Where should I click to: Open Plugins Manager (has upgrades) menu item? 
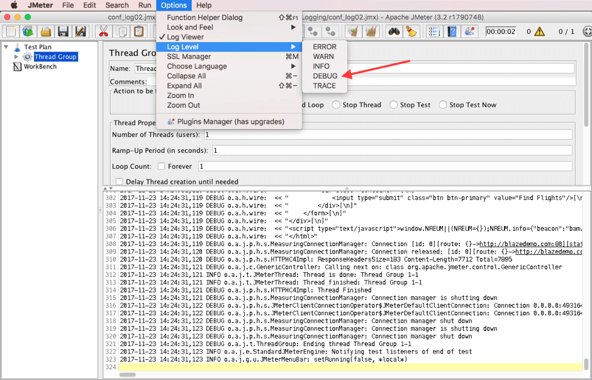[229, 121]
